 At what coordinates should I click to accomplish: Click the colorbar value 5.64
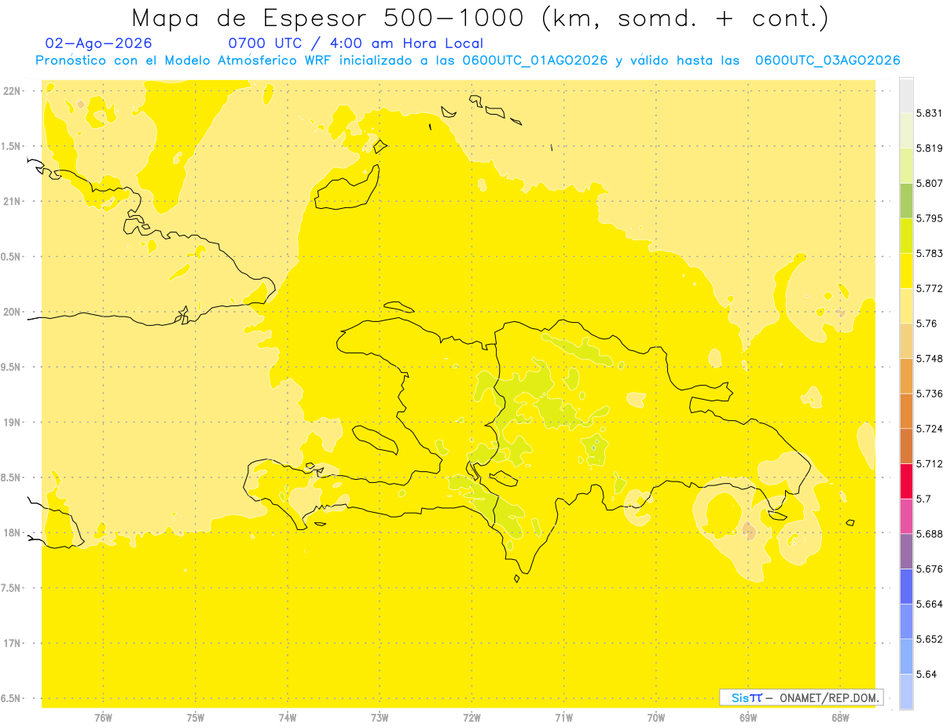926,675
